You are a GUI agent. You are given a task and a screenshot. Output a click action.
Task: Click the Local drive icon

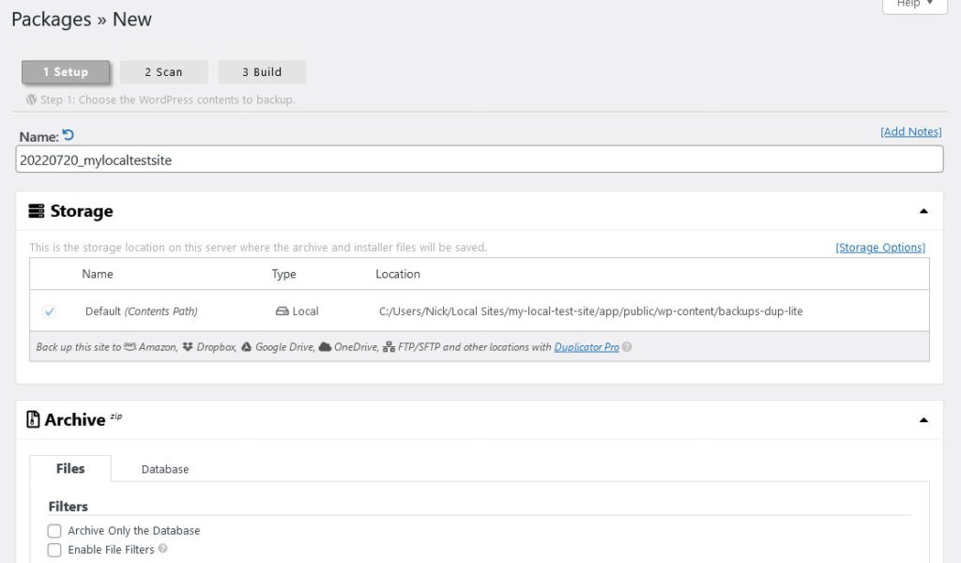[x=282, y=312]
